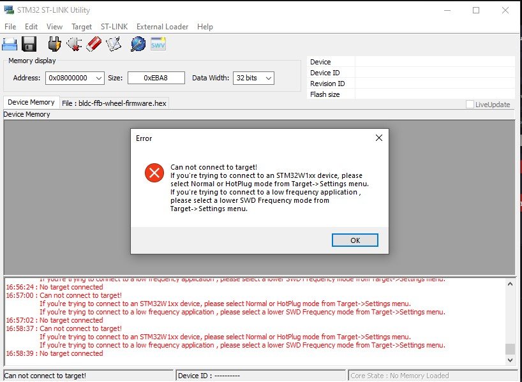522x382 pixels.
Task: Click the Open file toolbar icon
Action: (x=10, y=44)
